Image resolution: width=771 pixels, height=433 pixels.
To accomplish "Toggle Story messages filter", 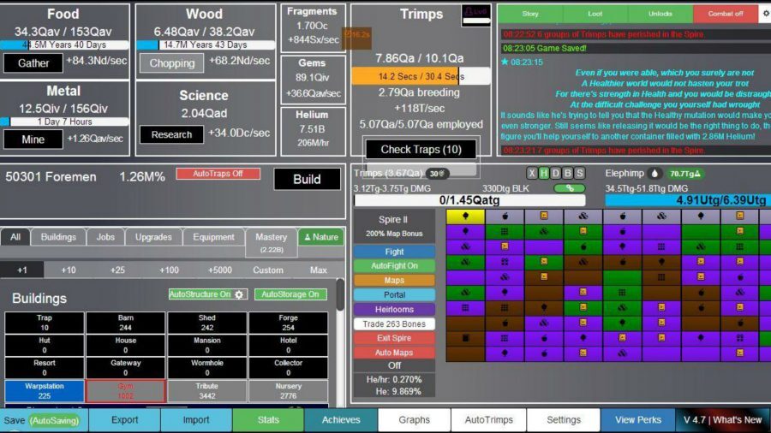I will (x=530, y=14).
